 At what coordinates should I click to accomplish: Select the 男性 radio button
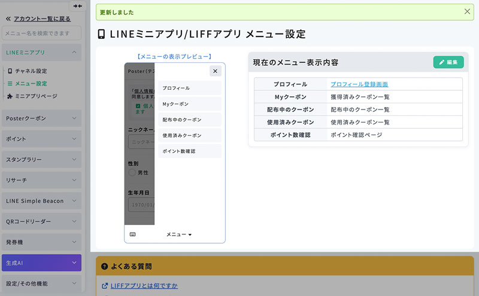coord(132,172)
